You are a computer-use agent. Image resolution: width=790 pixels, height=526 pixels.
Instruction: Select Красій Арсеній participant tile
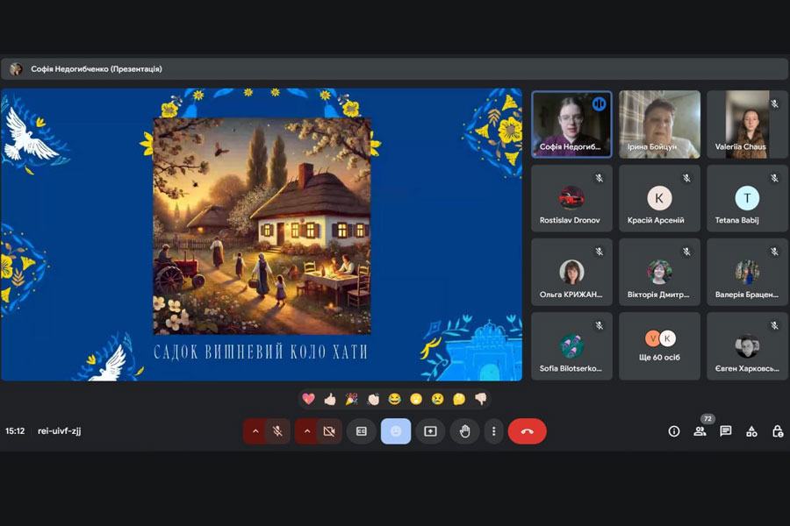[x=659, y=198]
